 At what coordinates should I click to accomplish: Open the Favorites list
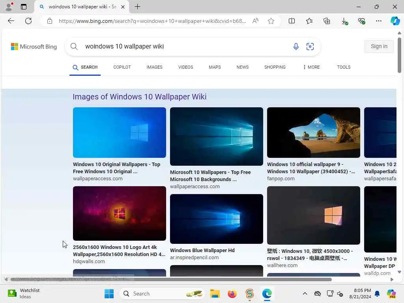pos(309,21)
